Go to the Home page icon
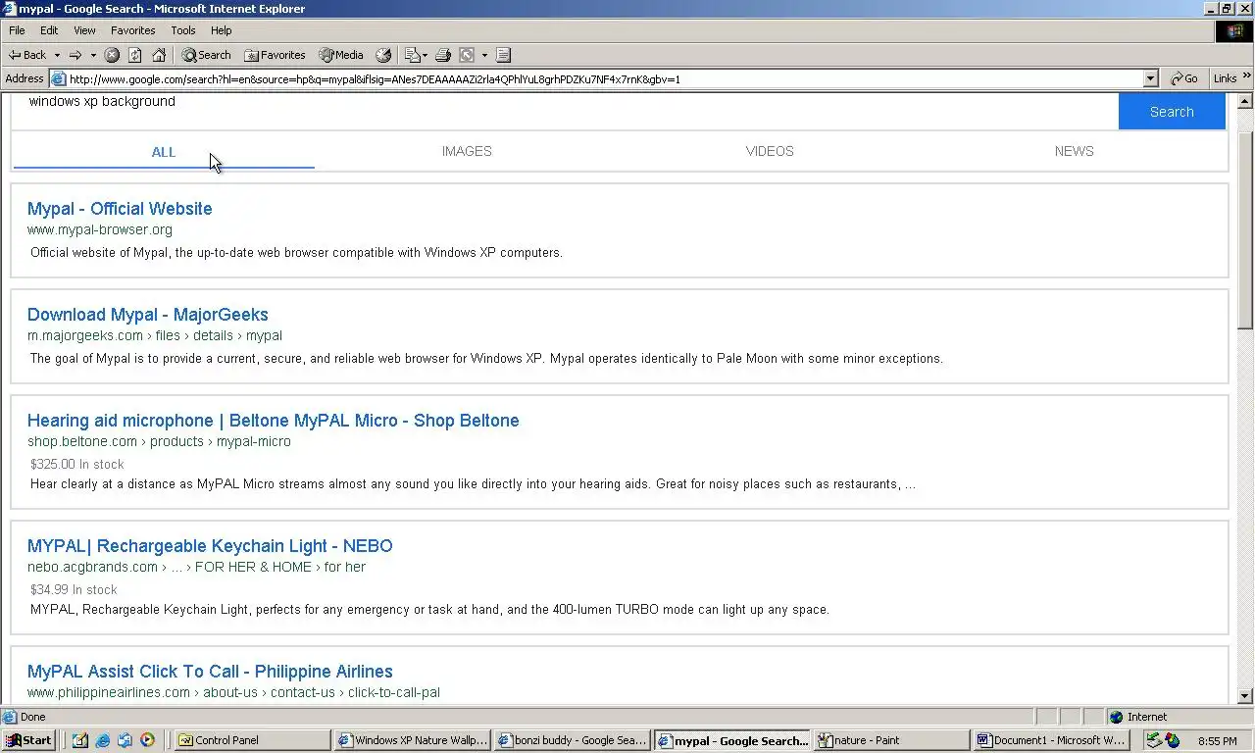 coord(159,55)
